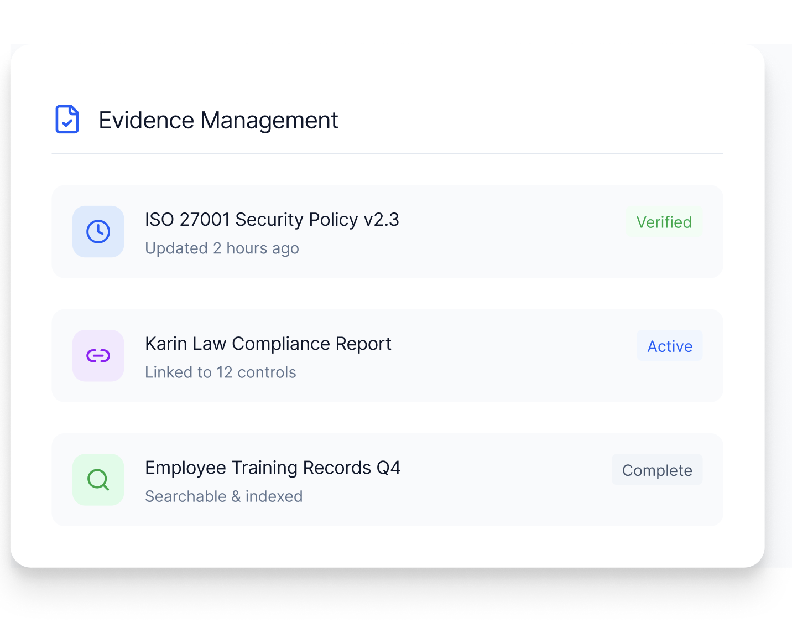Click the 'Updated 2 hours ago' text

tap(222, 248)
